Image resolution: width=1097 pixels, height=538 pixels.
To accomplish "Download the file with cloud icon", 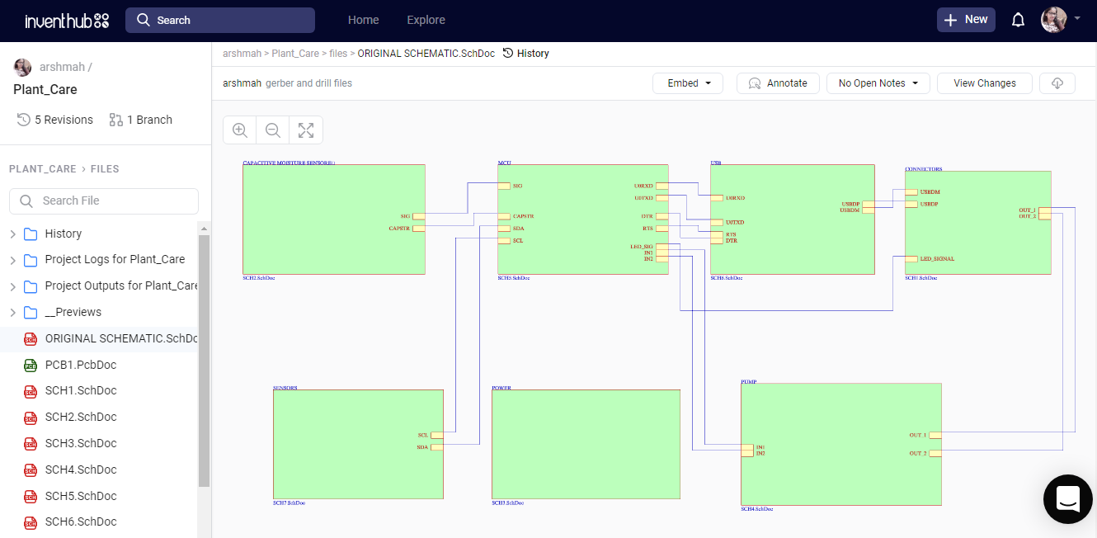I will coord(1057,83).
